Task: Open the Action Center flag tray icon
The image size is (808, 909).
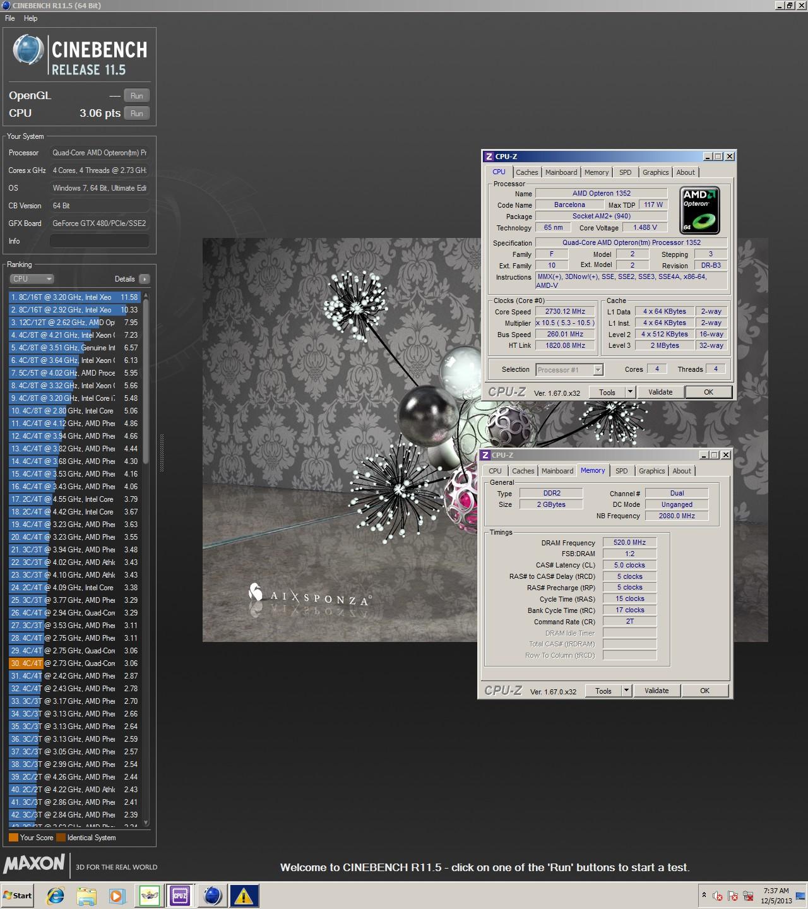Action: 733,896
